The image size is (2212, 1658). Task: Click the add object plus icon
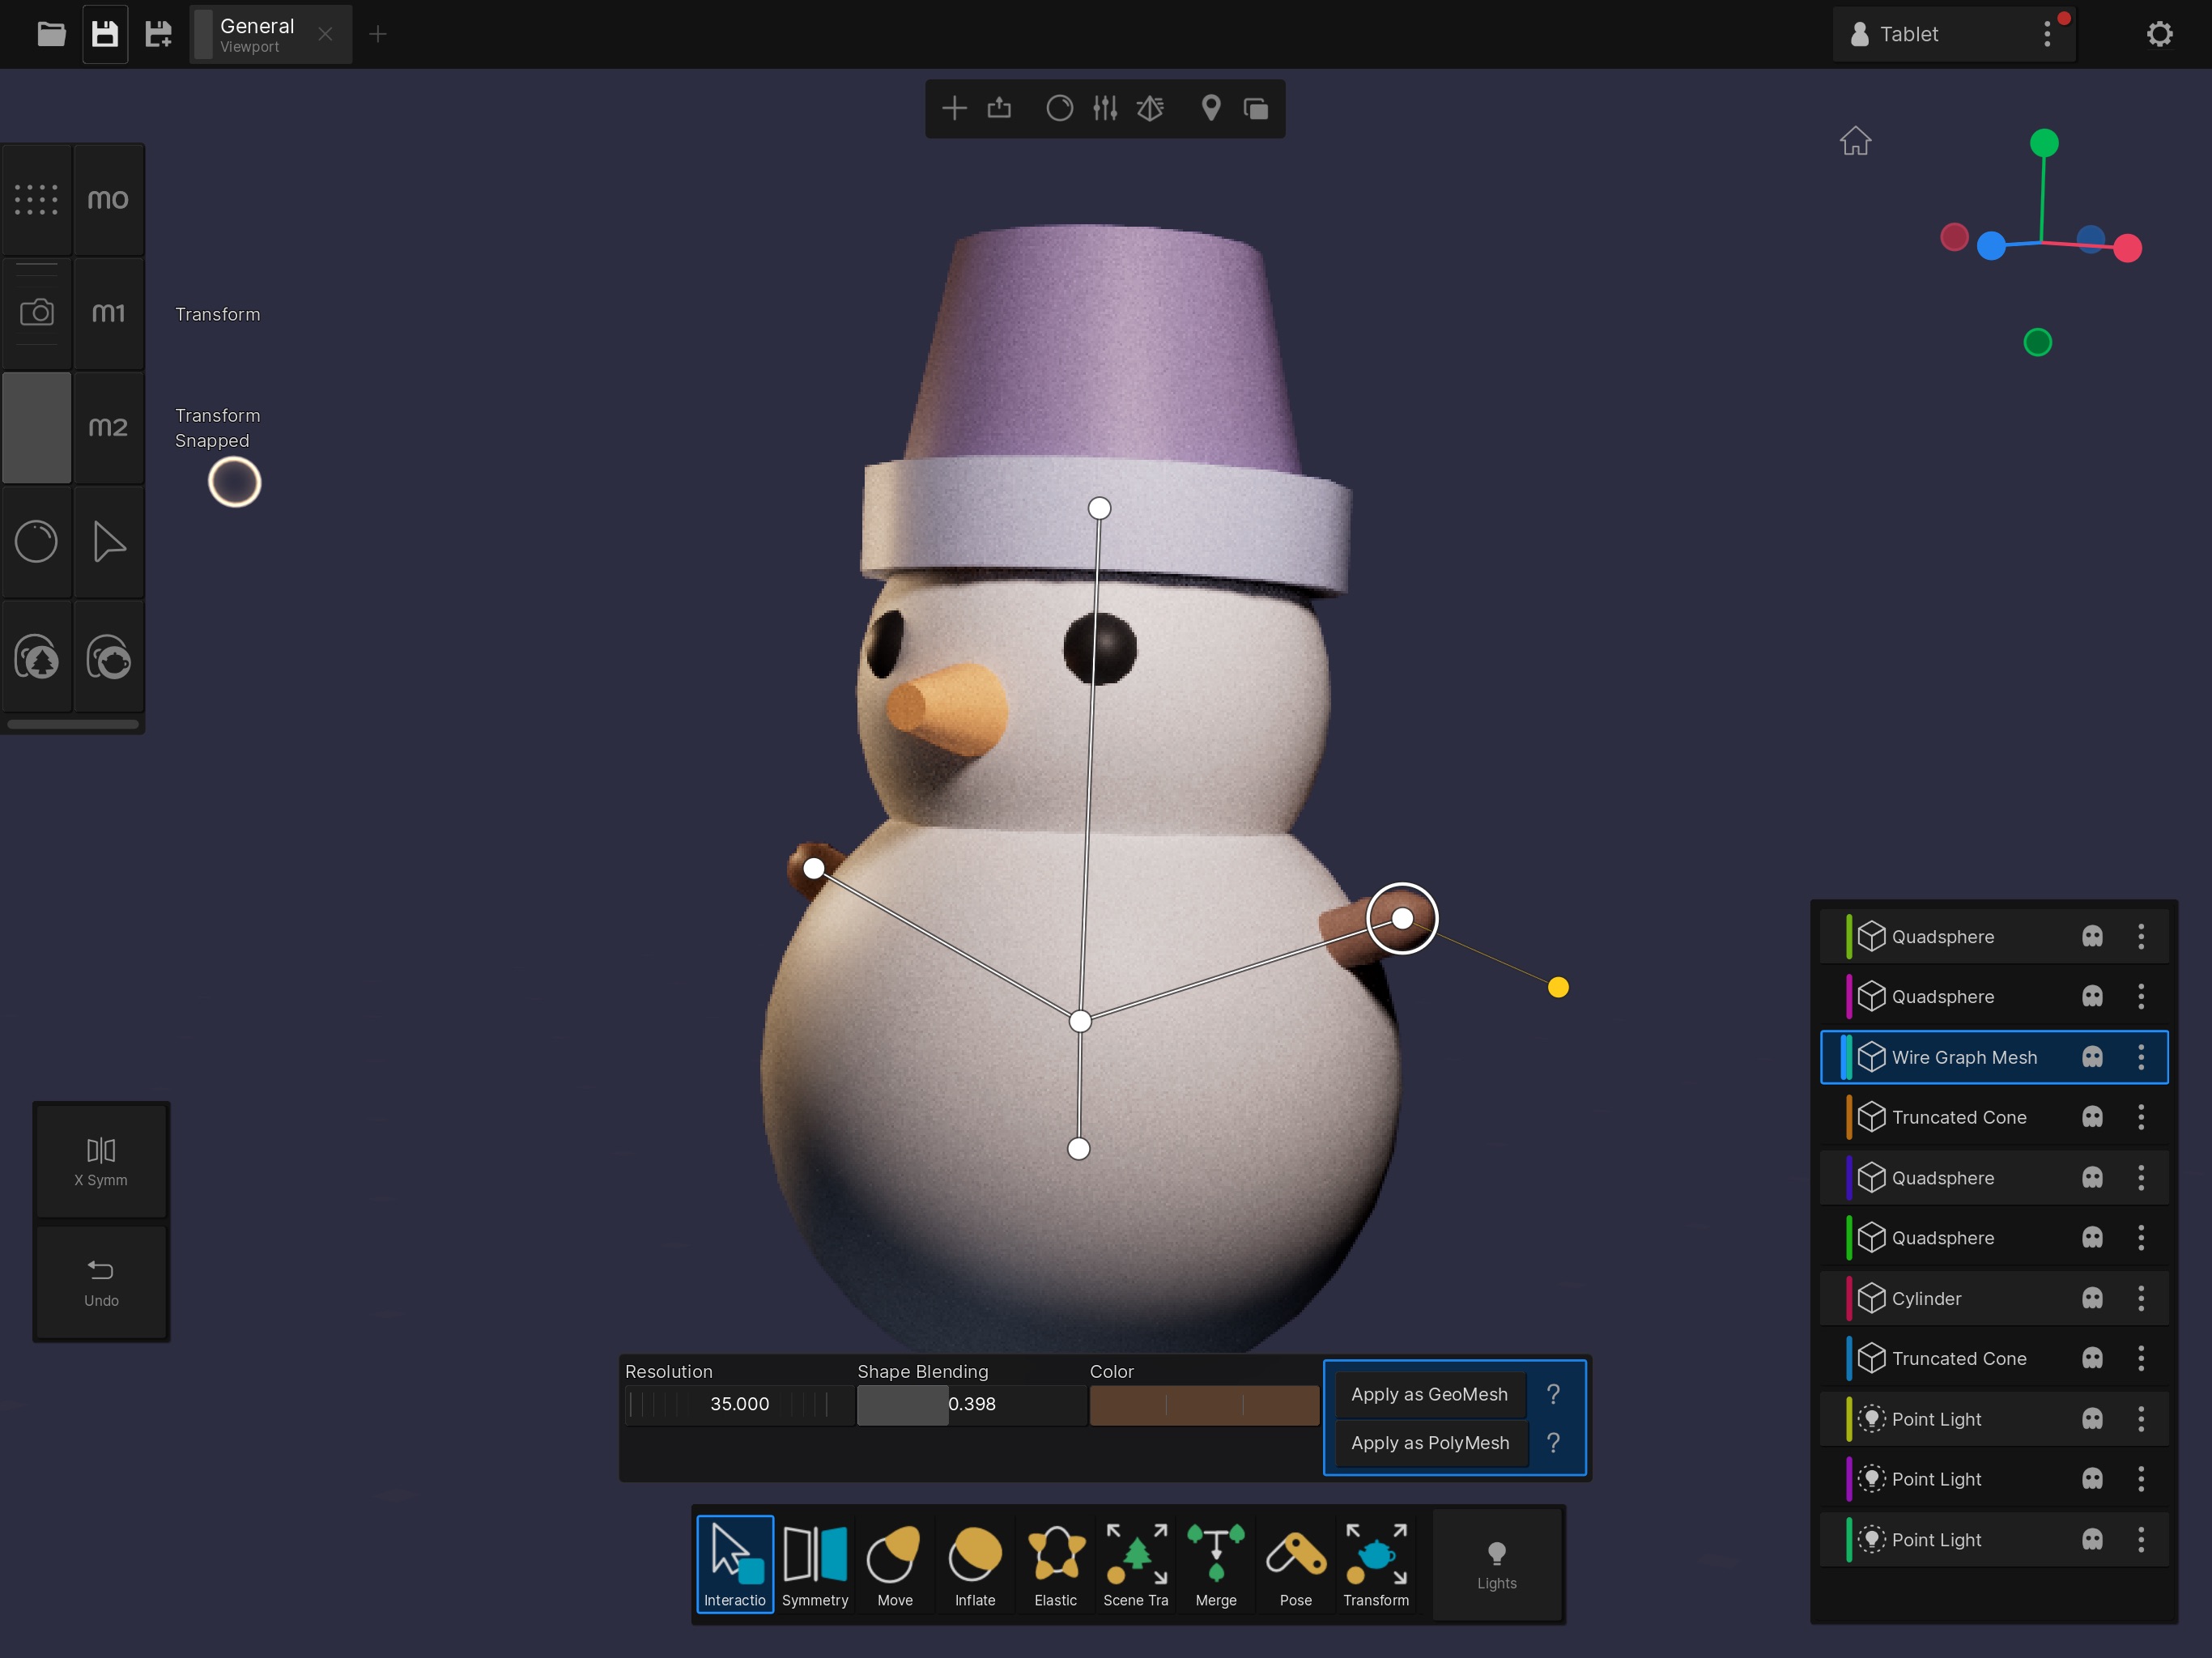pyautogui.click(x=954, y=108)
